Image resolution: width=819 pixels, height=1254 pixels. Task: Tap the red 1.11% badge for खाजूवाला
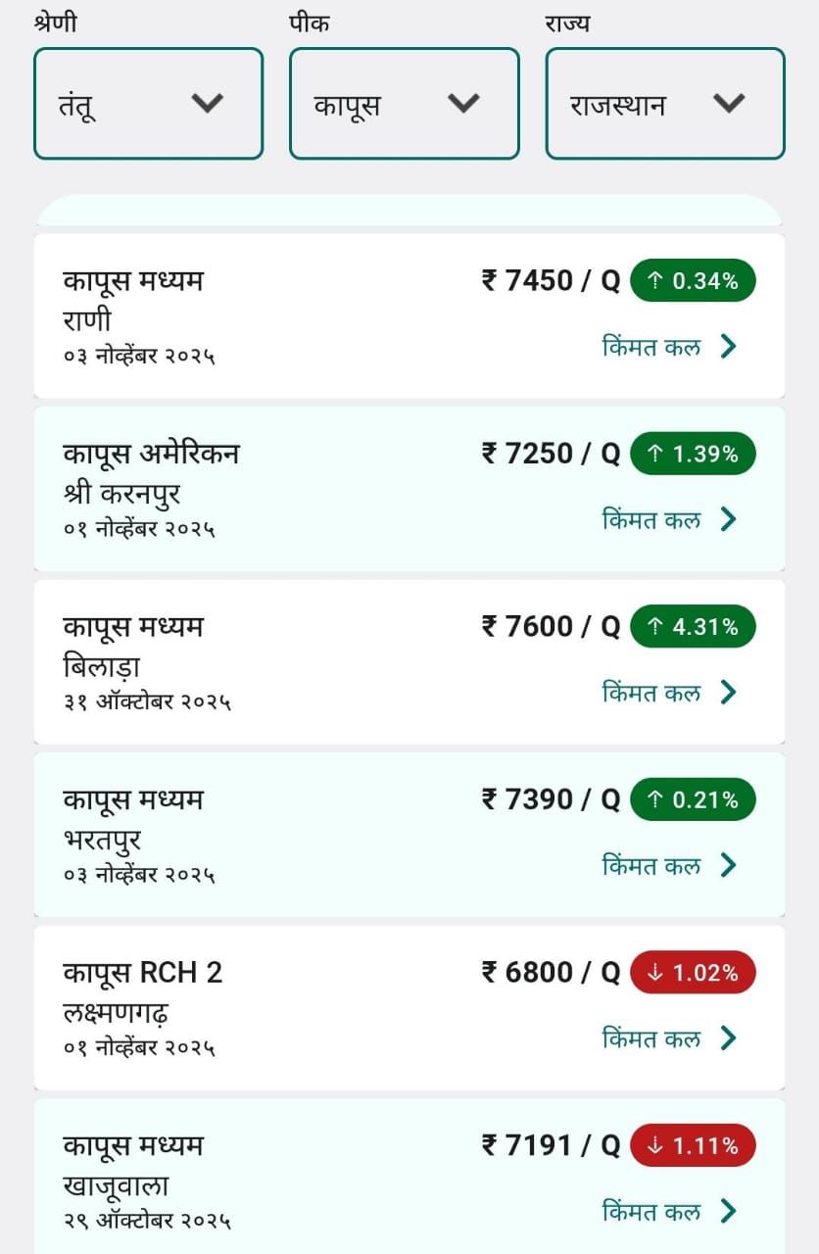point(693,1145)
